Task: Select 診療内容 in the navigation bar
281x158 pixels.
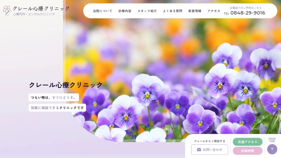Action: 125,11
